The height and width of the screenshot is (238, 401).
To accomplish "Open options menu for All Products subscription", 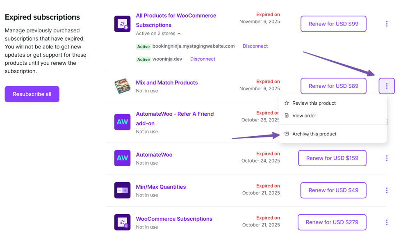I will (x=387, y=24).
